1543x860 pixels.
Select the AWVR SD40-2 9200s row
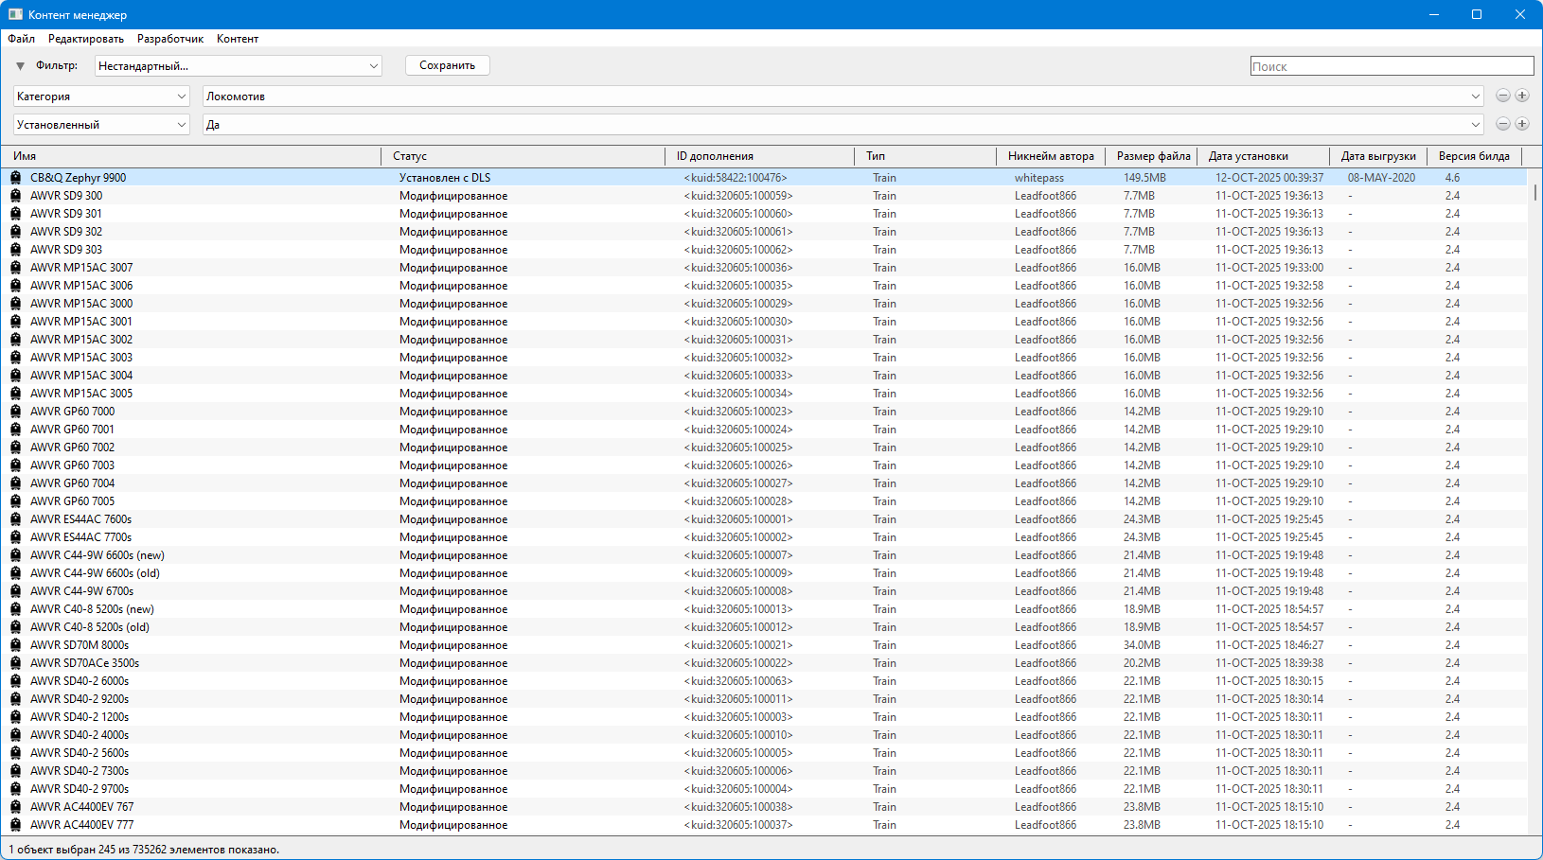[x=763, y=699]
